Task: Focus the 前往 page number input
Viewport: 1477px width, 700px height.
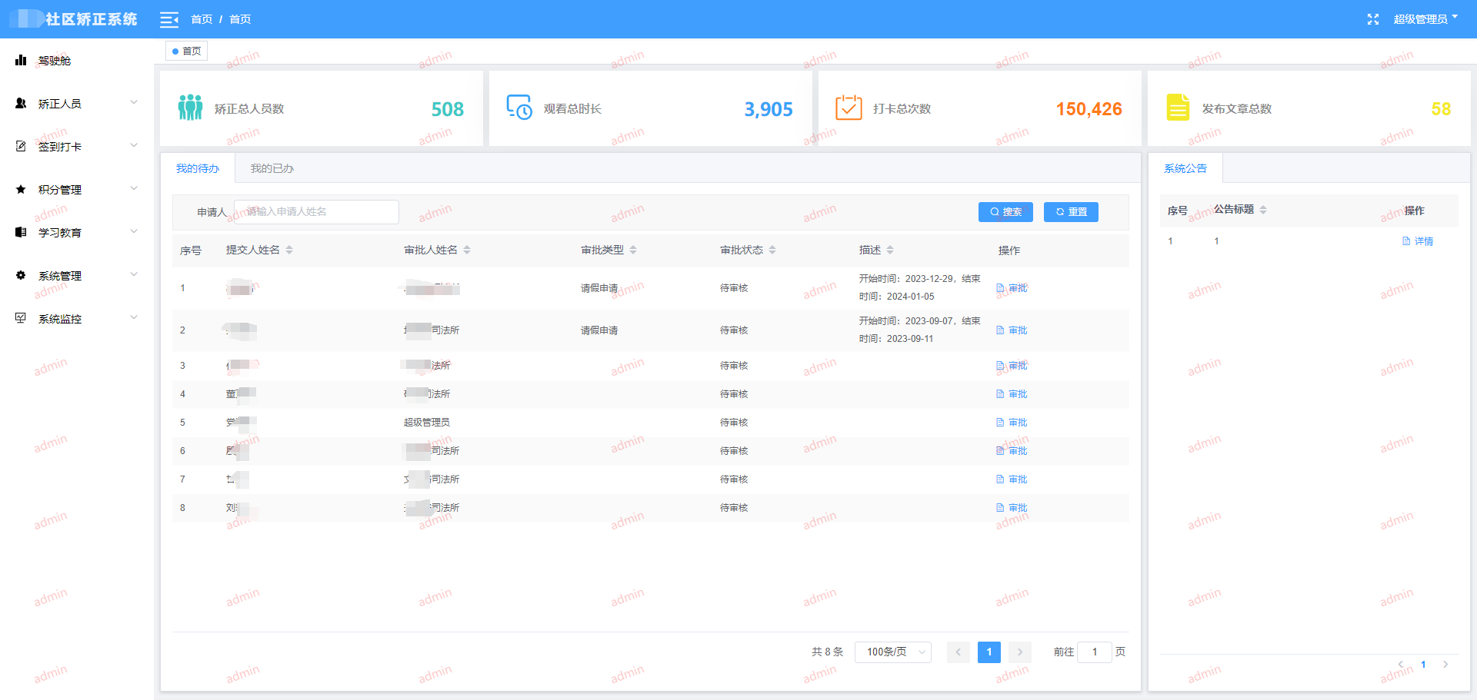Action: pos(1095,652)
